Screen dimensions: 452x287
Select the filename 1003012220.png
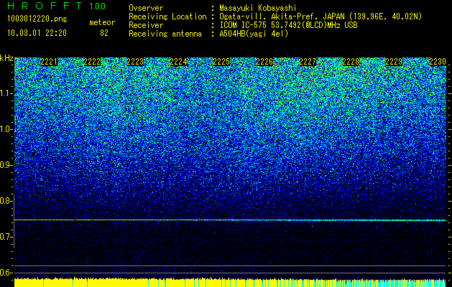[x=37, y=19]
